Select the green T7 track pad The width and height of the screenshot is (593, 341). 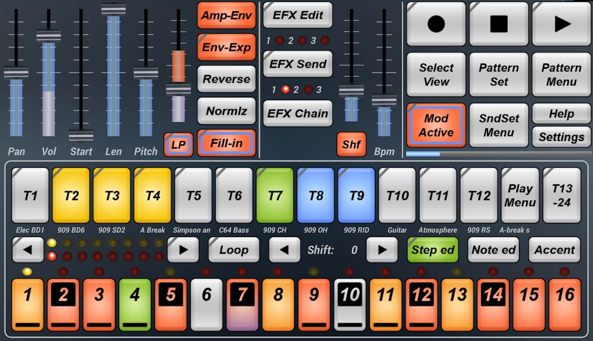275,196
